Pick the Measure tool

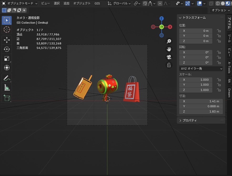tap(7, 87)
